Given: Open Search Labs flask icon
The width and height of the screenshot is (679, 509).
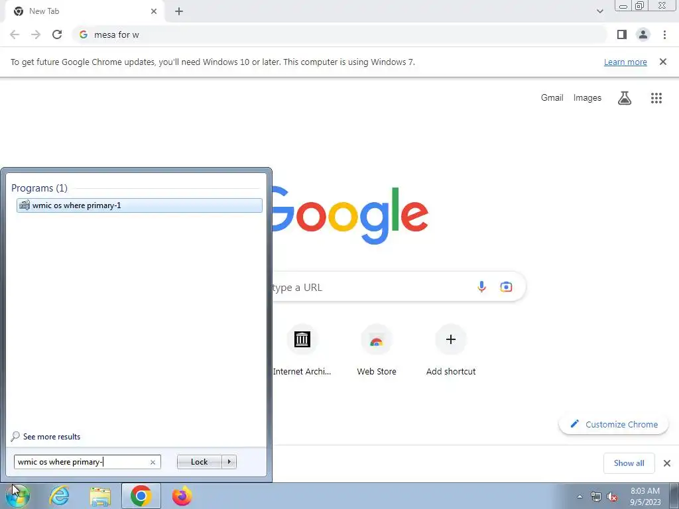Looking at the screenshot, I should [624, 98].
